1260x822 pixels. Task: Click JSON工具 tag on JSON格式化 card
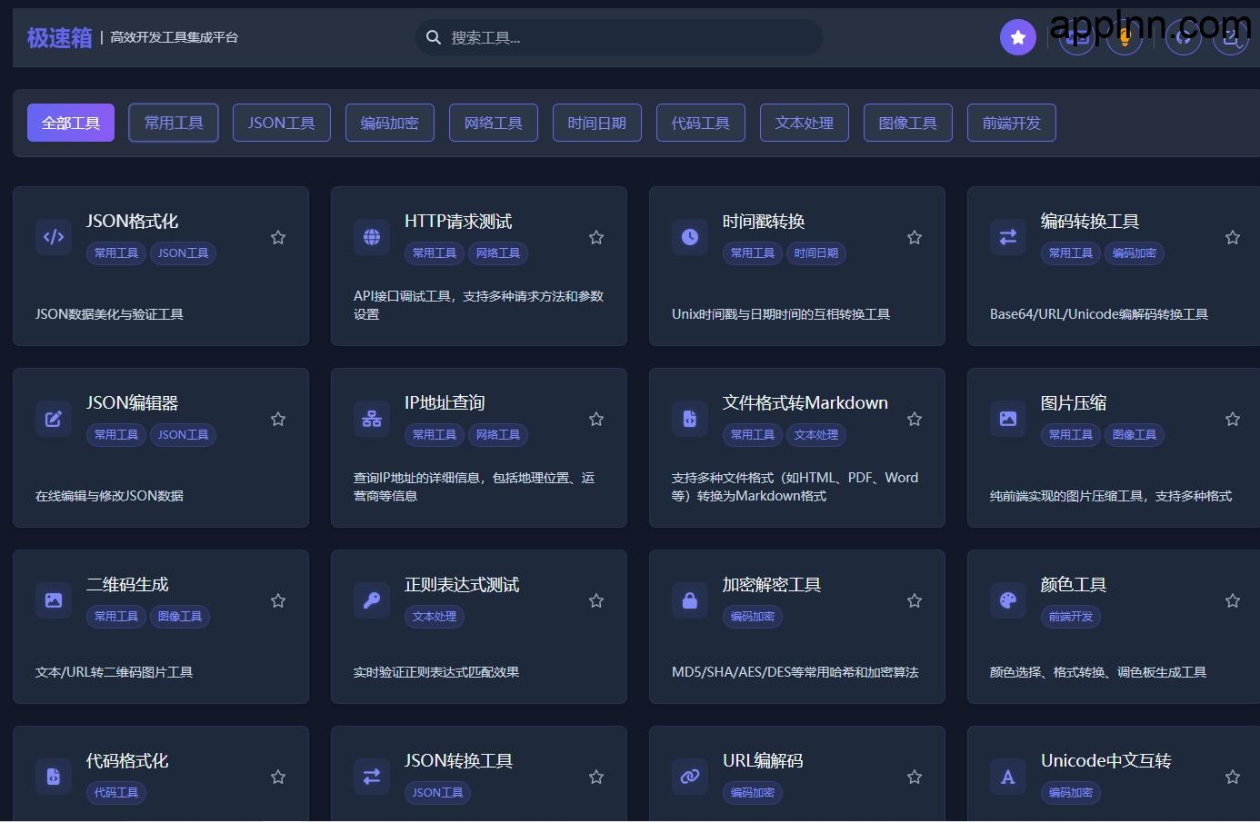(x=183, y=253)
